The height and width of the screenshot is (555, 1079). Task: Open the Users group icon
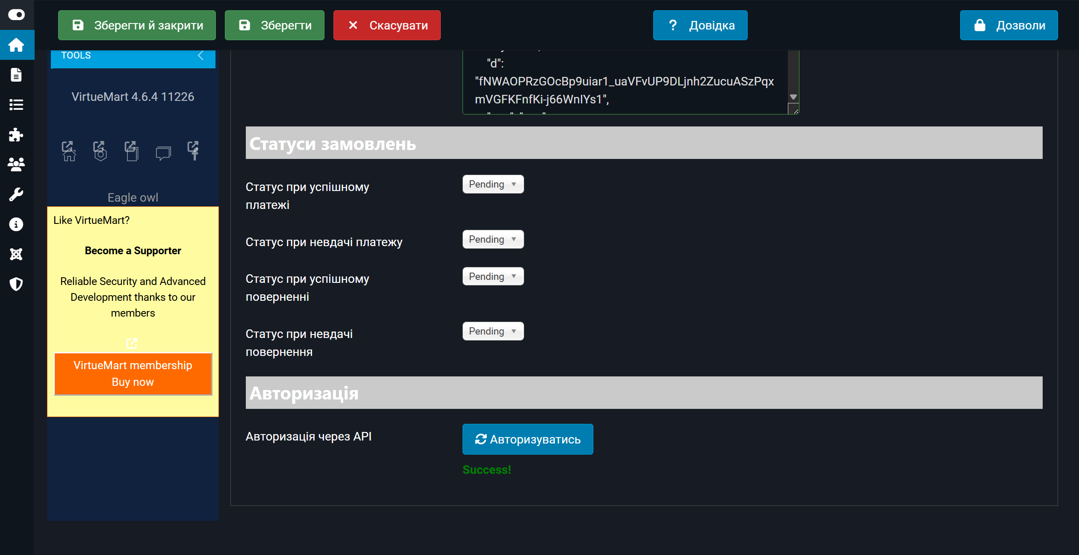click(x=16, y=164)
